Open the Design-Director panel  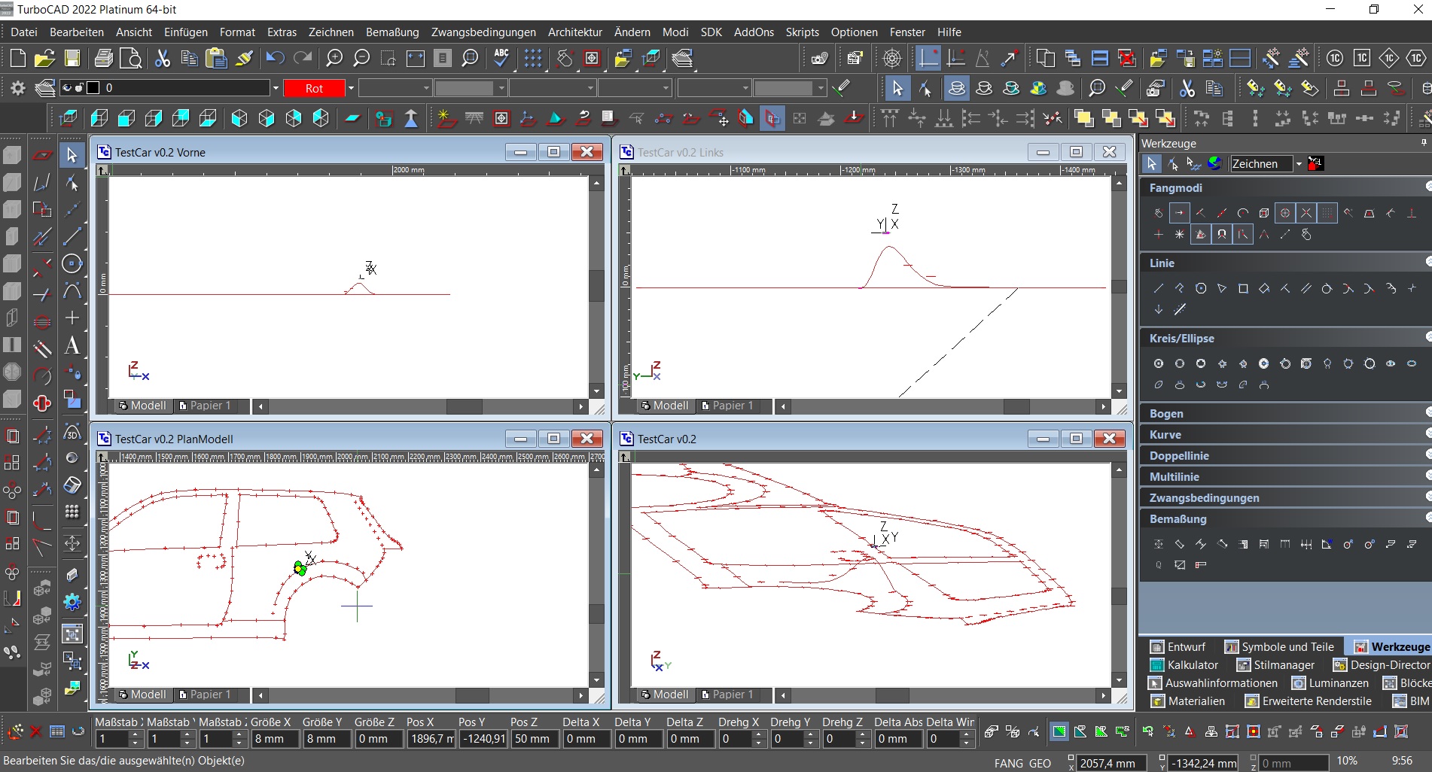[1382, 665]
